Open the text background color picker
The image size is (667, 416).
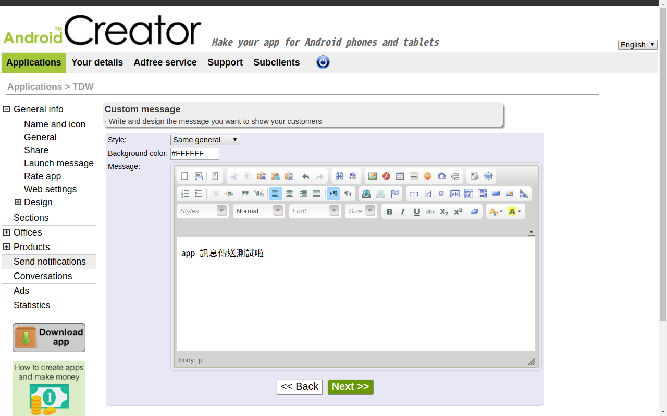[x=514, y=212]
